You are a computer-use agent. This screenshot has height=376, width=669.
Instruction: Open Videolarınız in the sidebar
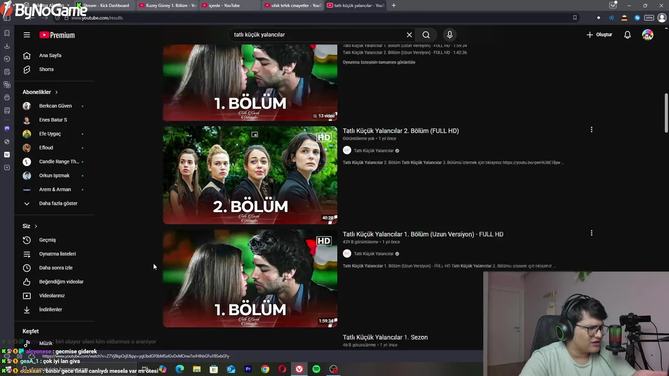(x=52, y=296)
